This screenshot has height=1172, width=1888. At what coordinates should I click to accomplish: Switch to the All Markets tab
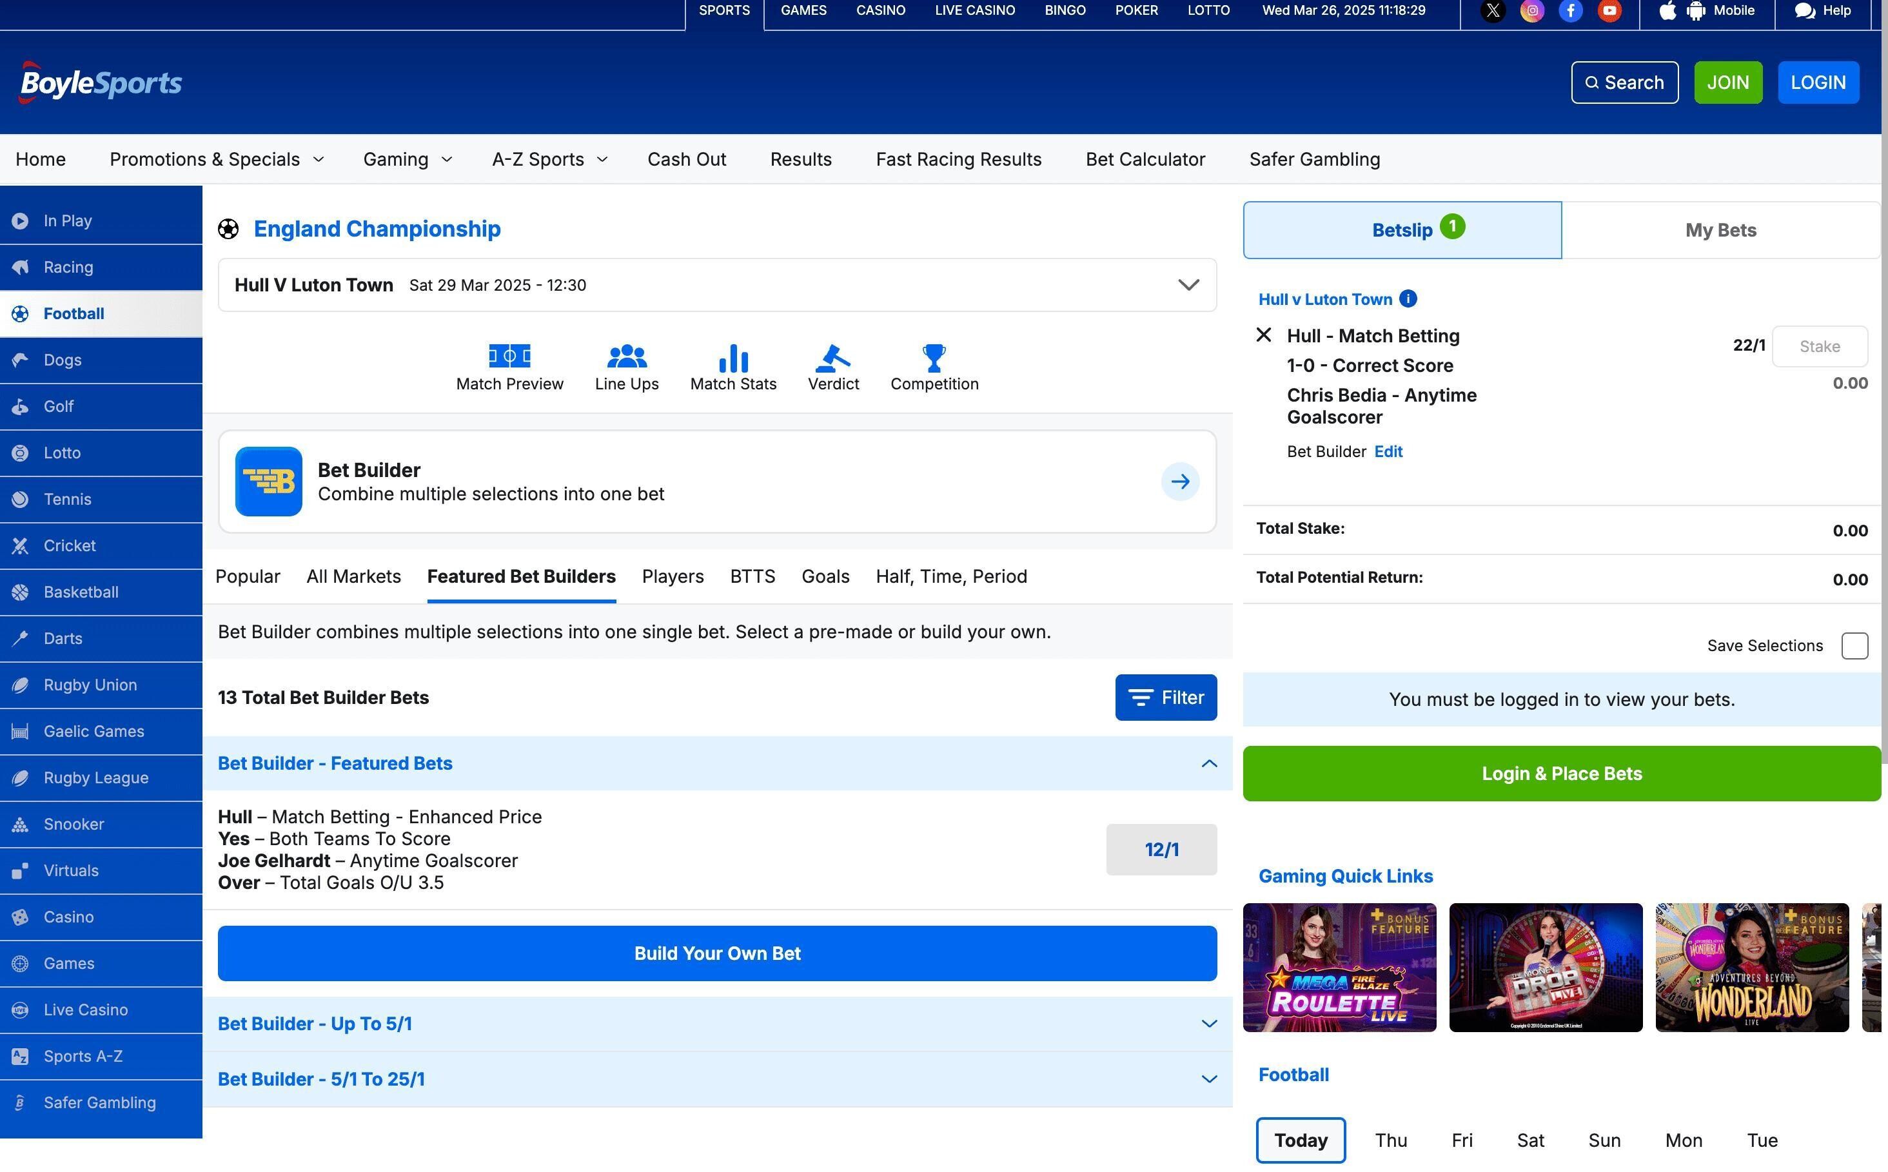[x=353, y=577]
